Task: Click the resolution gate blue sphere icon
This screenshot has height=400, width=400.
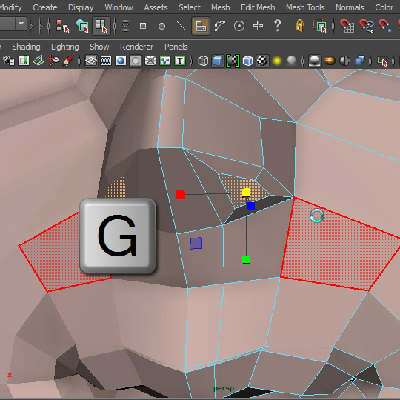Action: coord(121,61)
